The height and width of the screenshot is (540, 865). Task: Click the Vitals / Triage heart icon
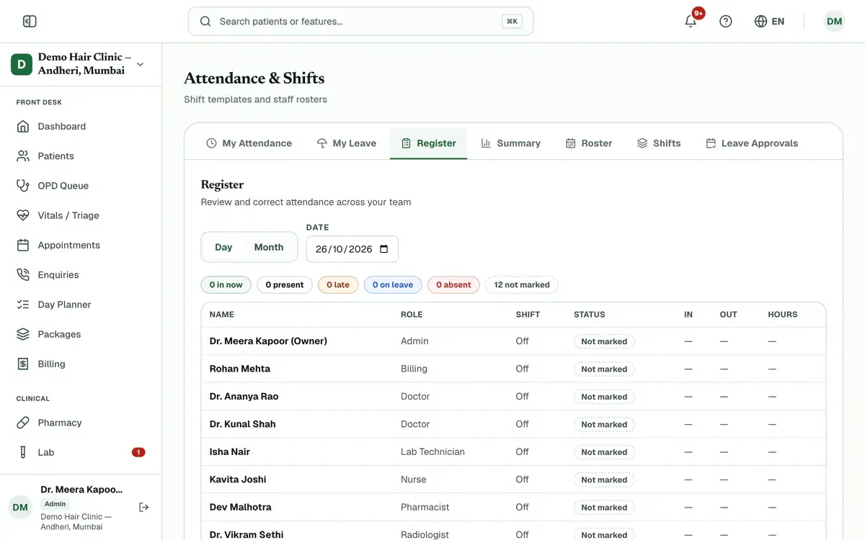pos(23,215)
